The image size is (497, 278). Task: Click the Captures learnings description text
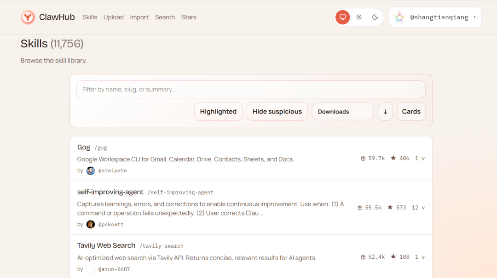click(x=211, y=208)
